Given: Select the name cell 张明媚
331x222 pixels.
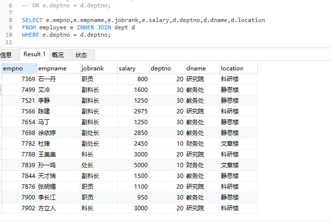Looking at the screenshot, I should pyautogui.click(x=59, y=187).
